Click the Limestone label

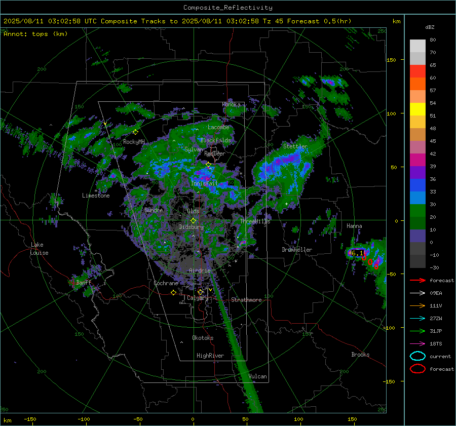96,196
